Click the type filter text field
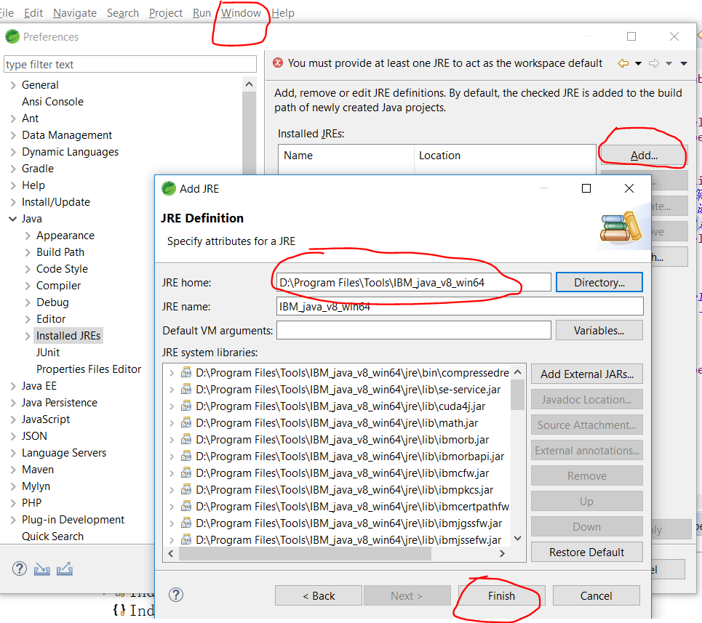Viewport: 702px width, 623px height. click(x=129, y=64)
